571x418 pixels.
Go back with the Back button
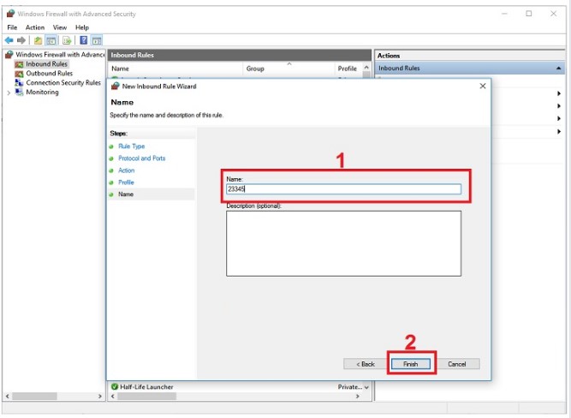(x=365, y=364)
